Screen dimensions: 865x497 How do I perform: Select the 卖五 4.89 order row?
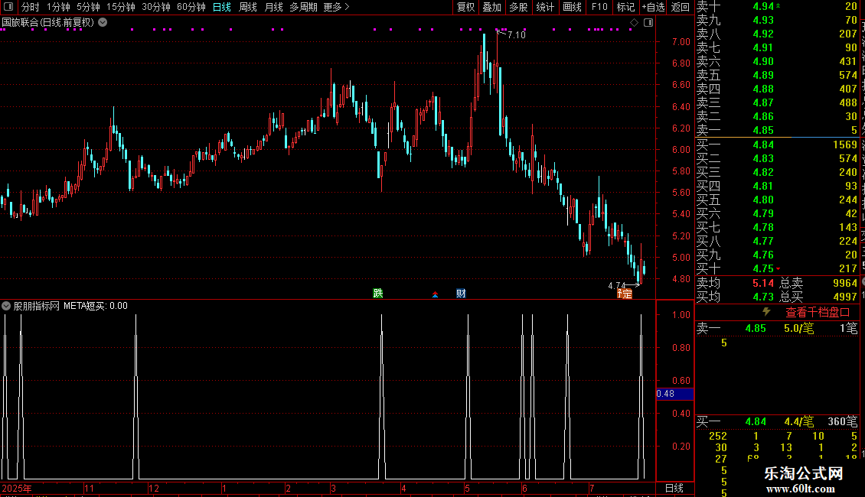777,75
